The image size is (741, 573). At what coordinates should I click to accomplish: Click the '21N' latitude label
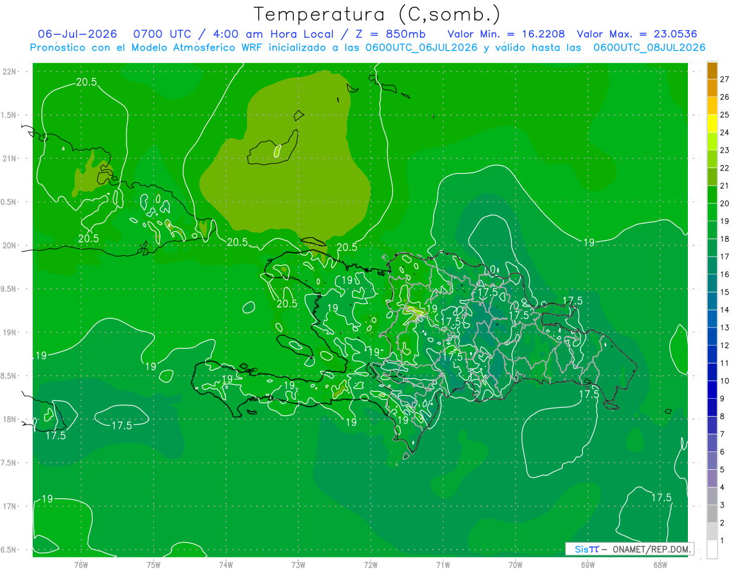coord(9,159)
